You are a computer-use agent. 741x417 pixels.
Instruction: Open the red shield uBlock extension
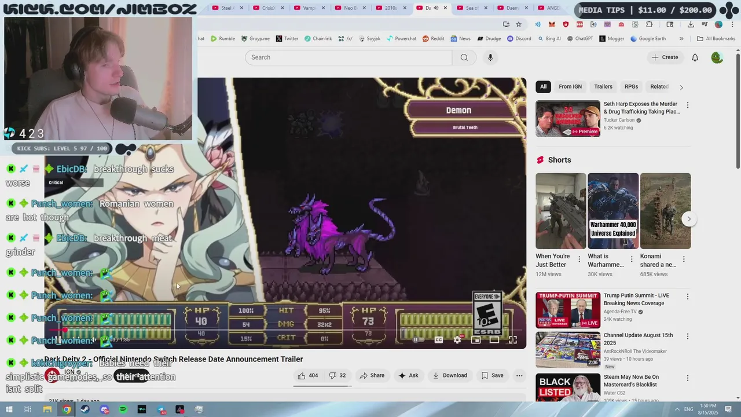[566, 24]
